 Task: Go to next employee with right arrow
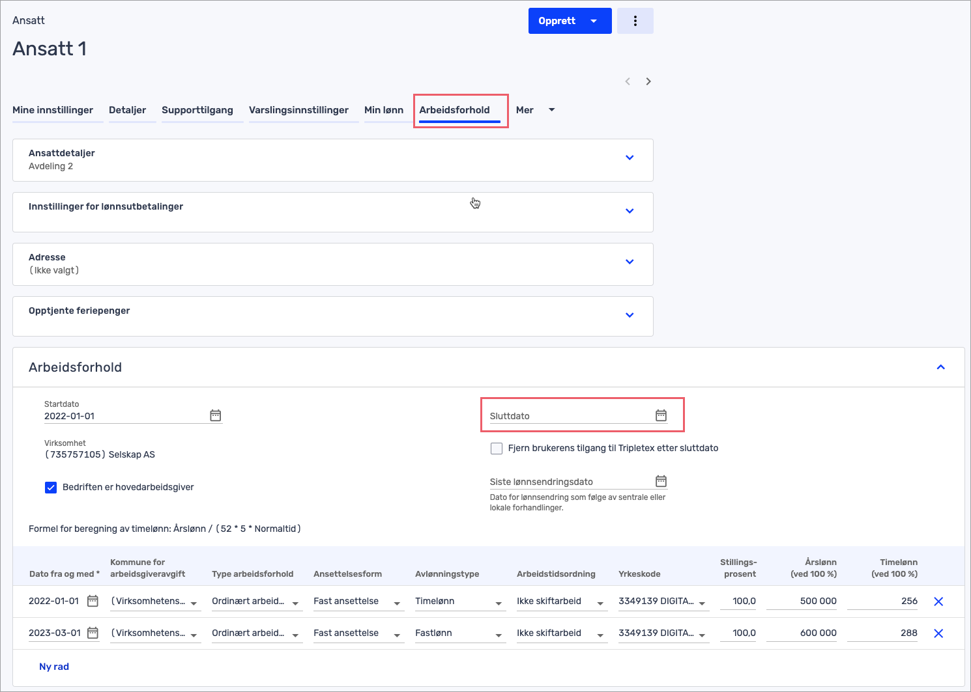(x=648, y=81)
